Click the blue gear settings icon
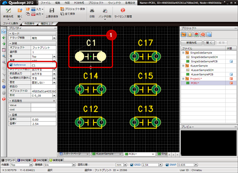238x173 pixels. (4, 87)
